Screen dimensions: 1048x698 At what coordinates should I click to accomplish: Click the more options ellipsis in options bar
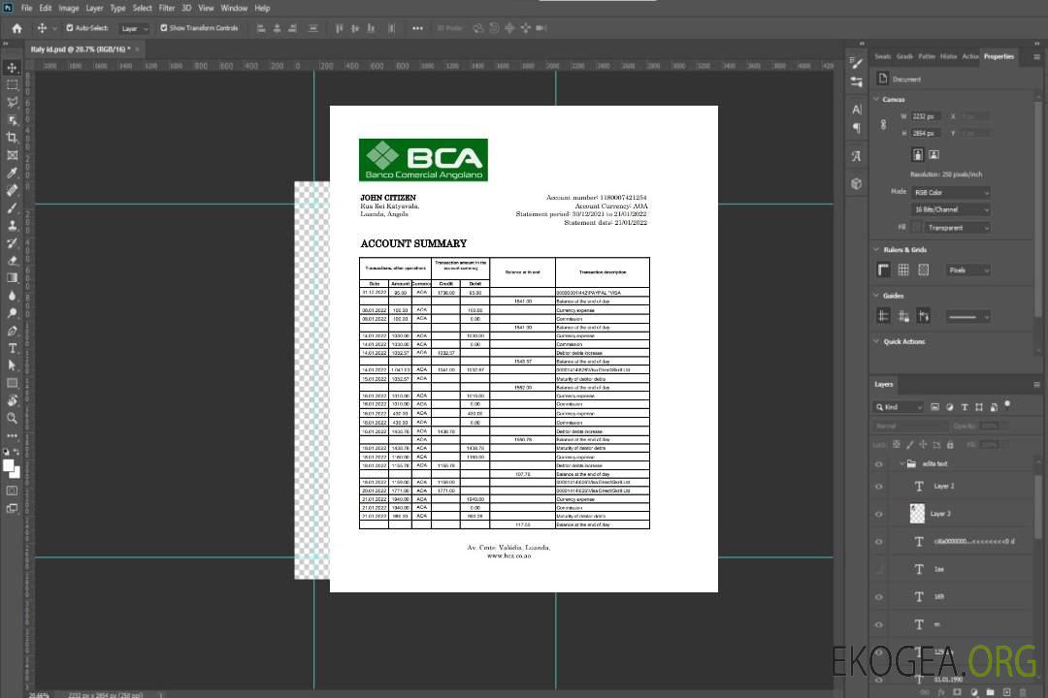point(417,28)
